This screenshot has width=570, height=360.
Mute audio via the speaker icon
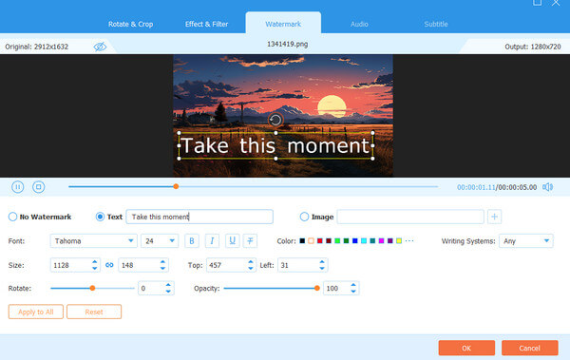pyautogui.click(x=547, y=187)
